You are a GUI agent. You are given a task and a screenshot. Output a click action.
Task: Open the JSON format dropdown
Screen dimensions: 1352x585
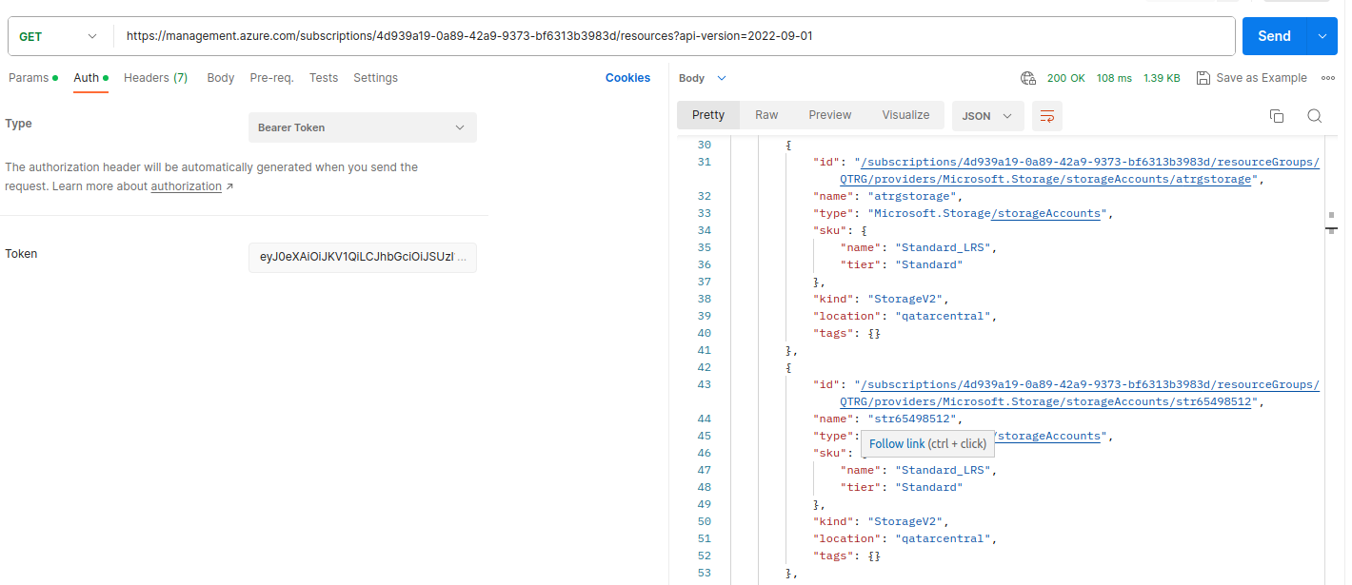[x=987, y=115]
